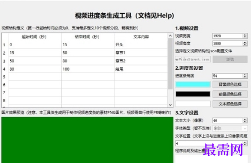The height and width of the screenshot is (163, 251).
Task: Click the 文字位置 field showing 4
Action: click(x=209, y=143)
